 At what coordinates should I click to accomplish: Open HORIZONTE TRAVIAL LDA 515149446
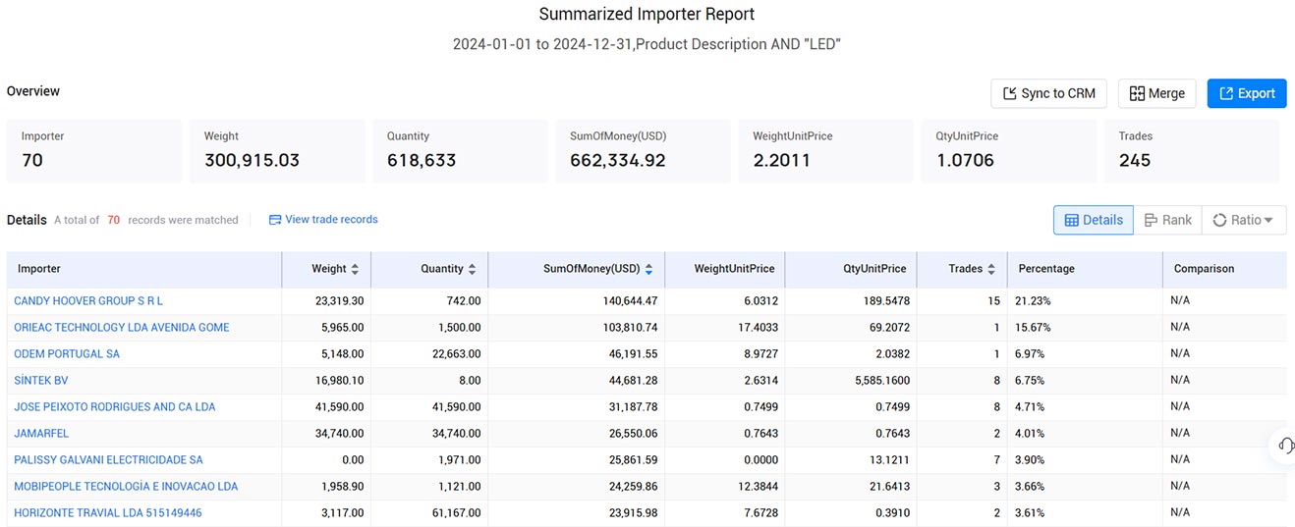click(x=108, y=512)
